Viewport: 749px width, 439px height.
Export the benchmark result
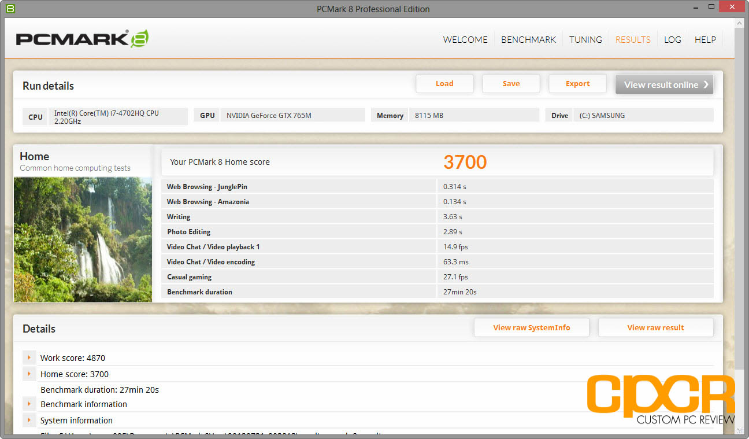[577, 84]
